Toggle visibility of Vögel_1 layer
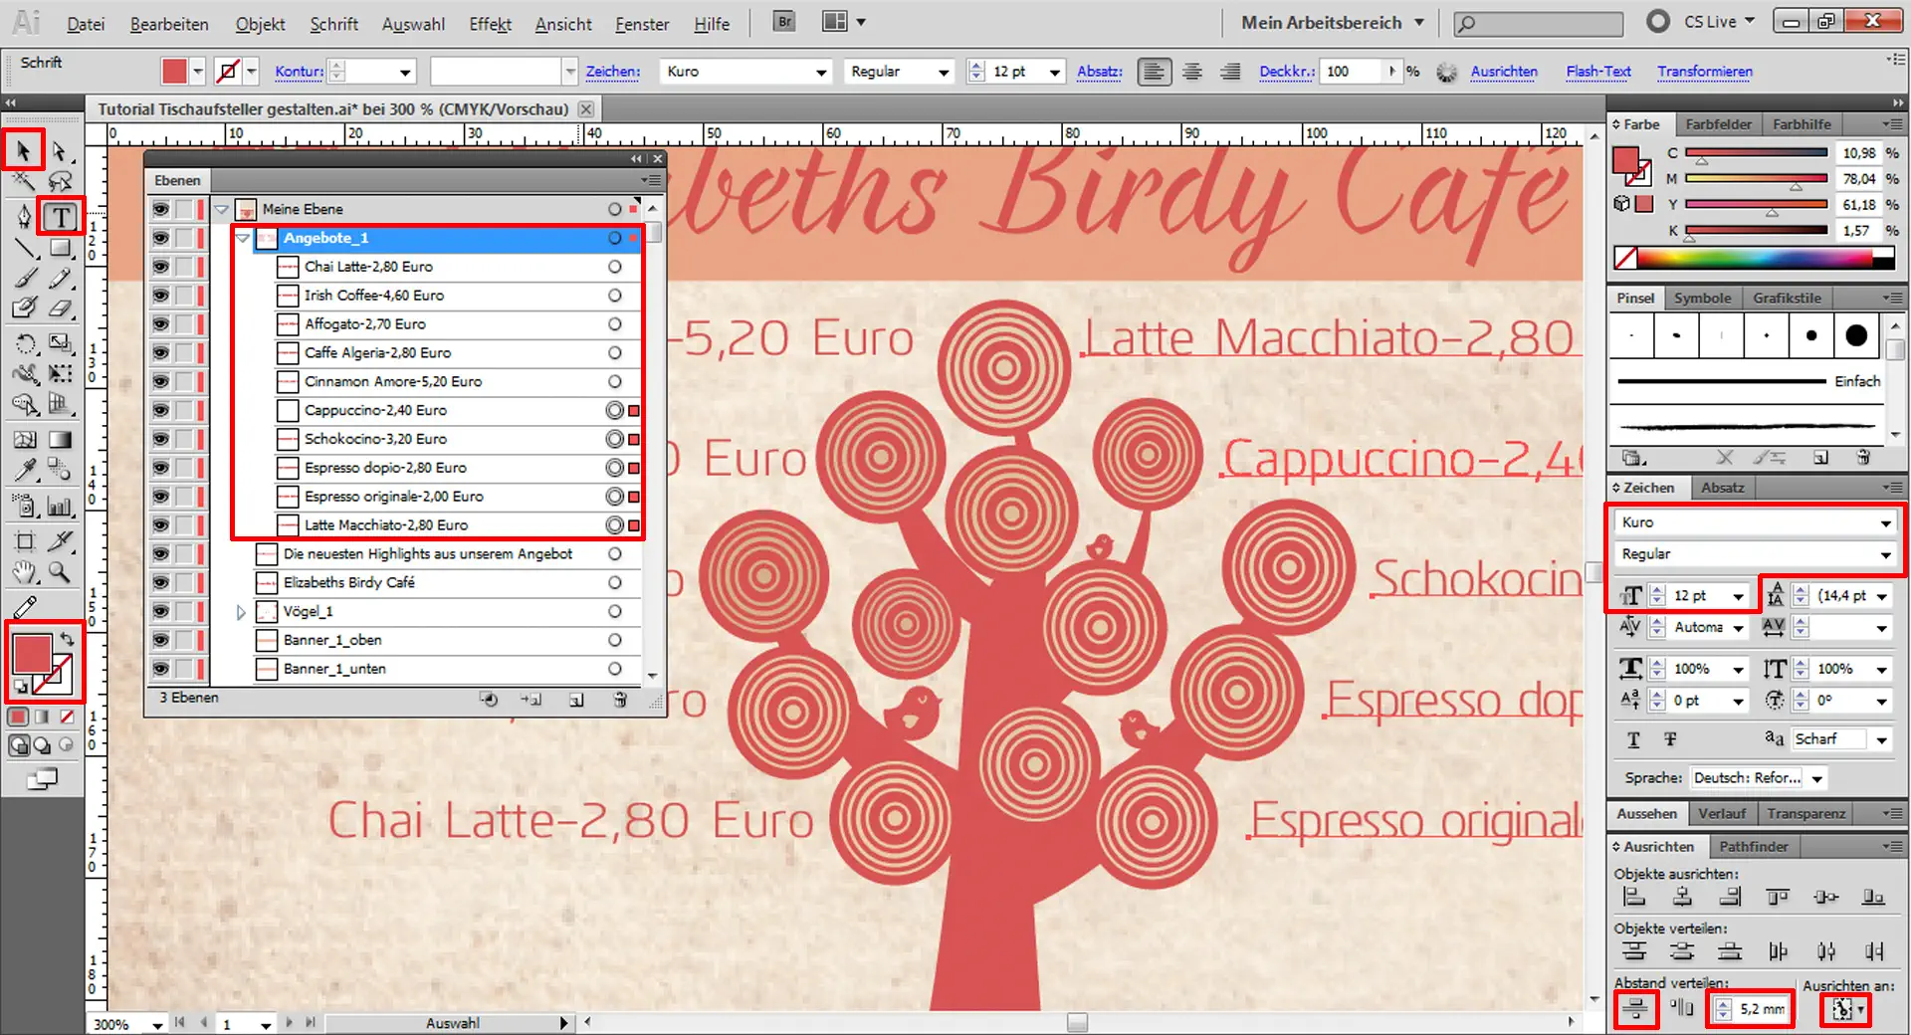The image size is (1911, 1035). (x=160, y=611)
